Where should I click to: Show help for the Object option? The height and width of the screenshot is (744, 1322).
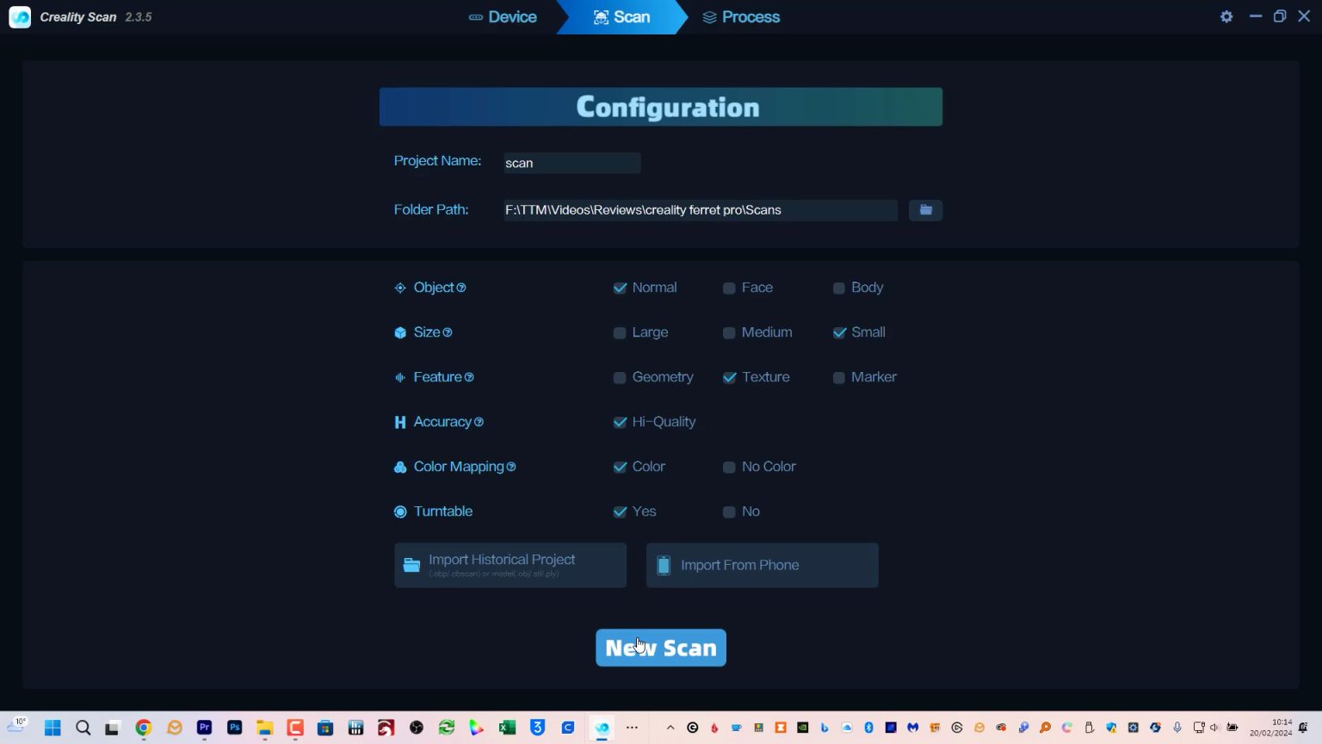point(461,288)
